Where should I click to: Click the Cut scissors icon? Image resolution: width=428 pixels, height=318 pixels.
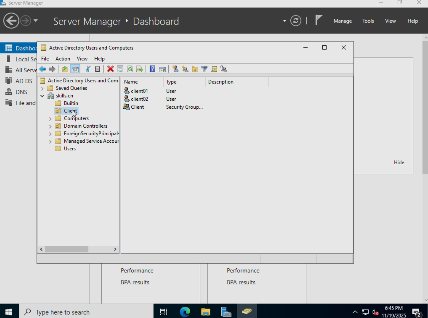[x=88, y=69]
